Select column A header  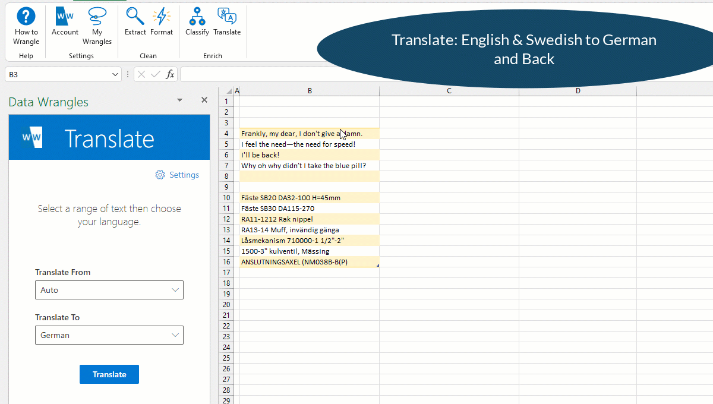(237, 91)
